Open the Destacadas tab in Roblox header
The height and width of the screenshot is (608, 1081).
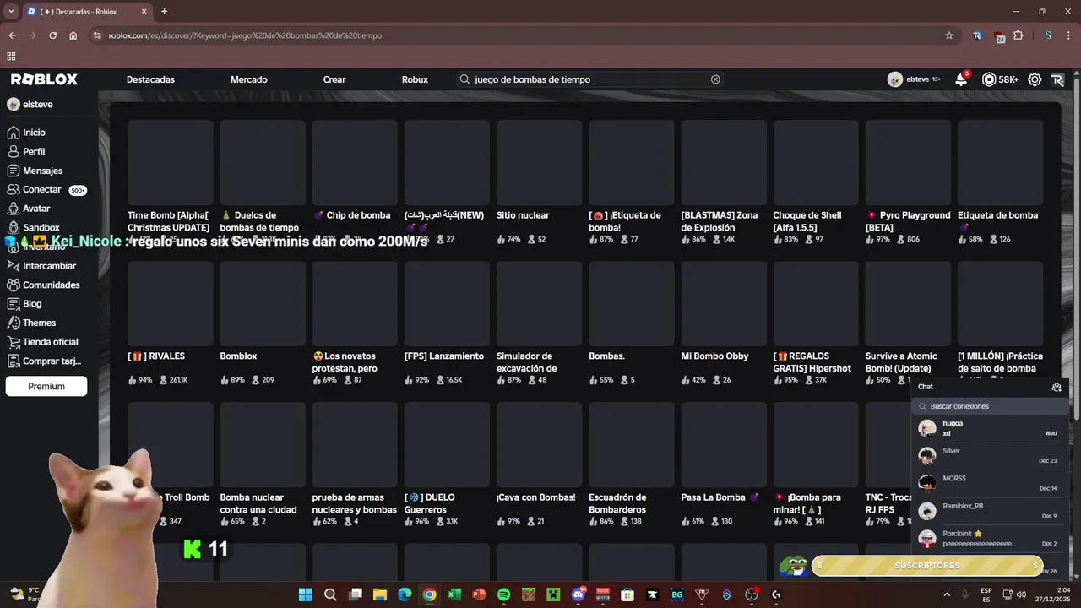[150, 79]
